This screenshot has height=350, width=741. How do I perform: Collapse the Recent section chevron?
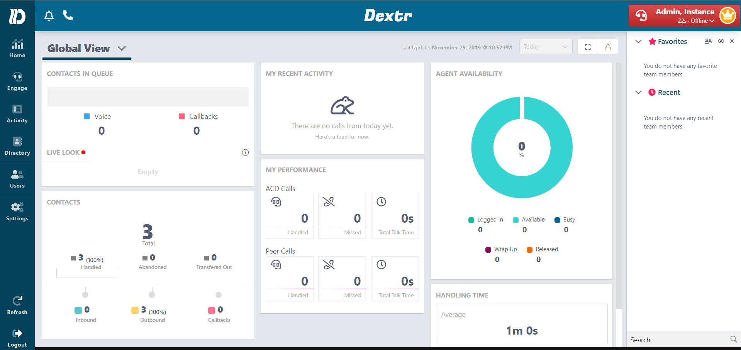[638, 92]
